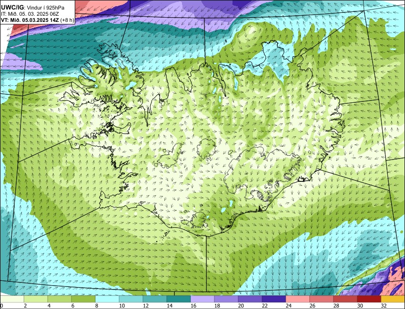This screenshot has height=309, width=405.
Task: Click the 'IT: Mið. 05. 03. 2025 06Z' line
Action: [29, 14]
